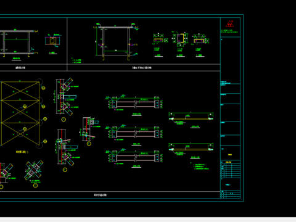Viewport: 296px width, 222px height.
Task: Click the revision table grid in the title block
Action: click(230, 171)
